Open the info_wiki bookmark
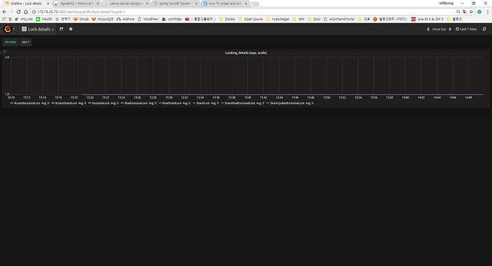 24,19
